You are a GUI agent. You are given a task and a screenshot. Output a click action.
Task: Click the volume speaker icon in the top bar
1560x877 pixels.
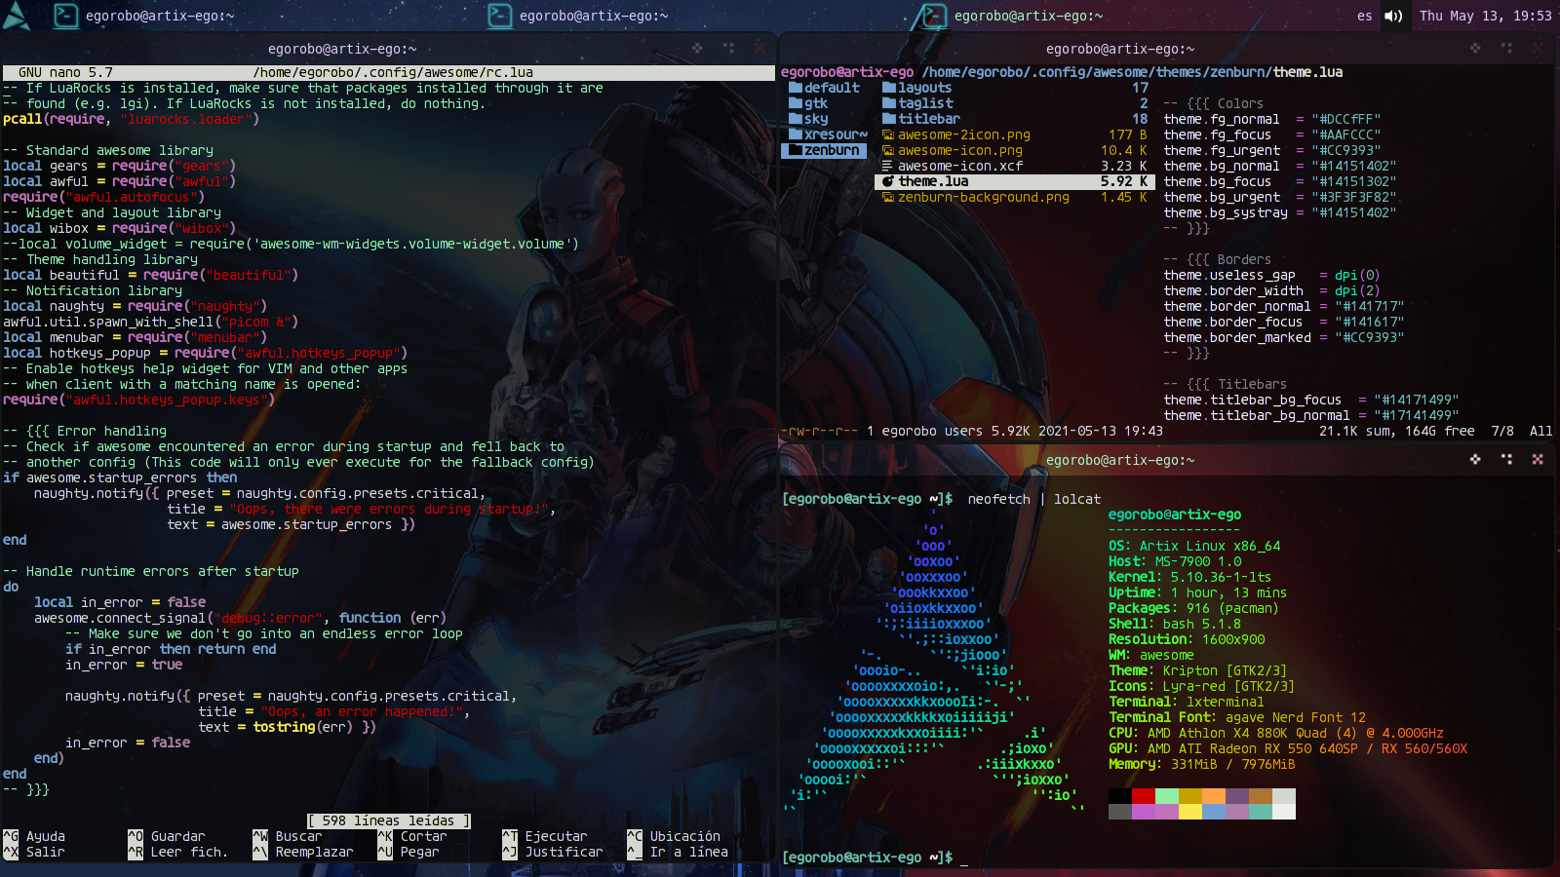tap(1393, 16)
